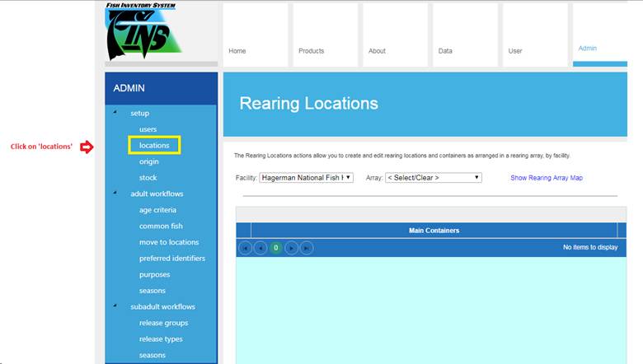The image size is (643, 364).
Task: Select locations in the setup menu
Action: [x=154, y=146]
